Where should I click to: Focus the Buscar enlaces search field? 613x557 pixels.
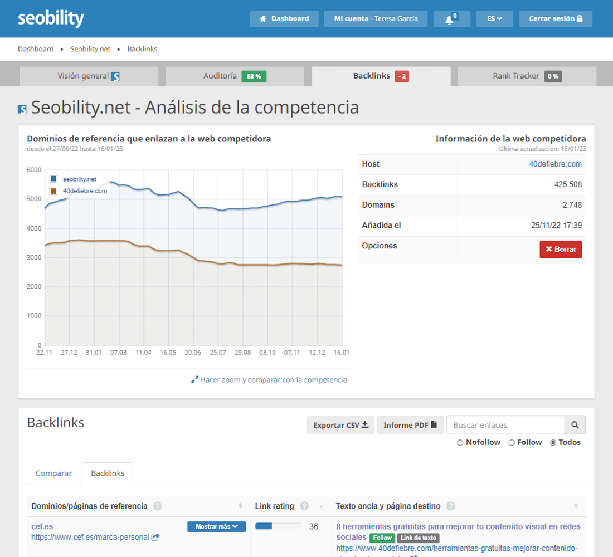tap(505, 425)
